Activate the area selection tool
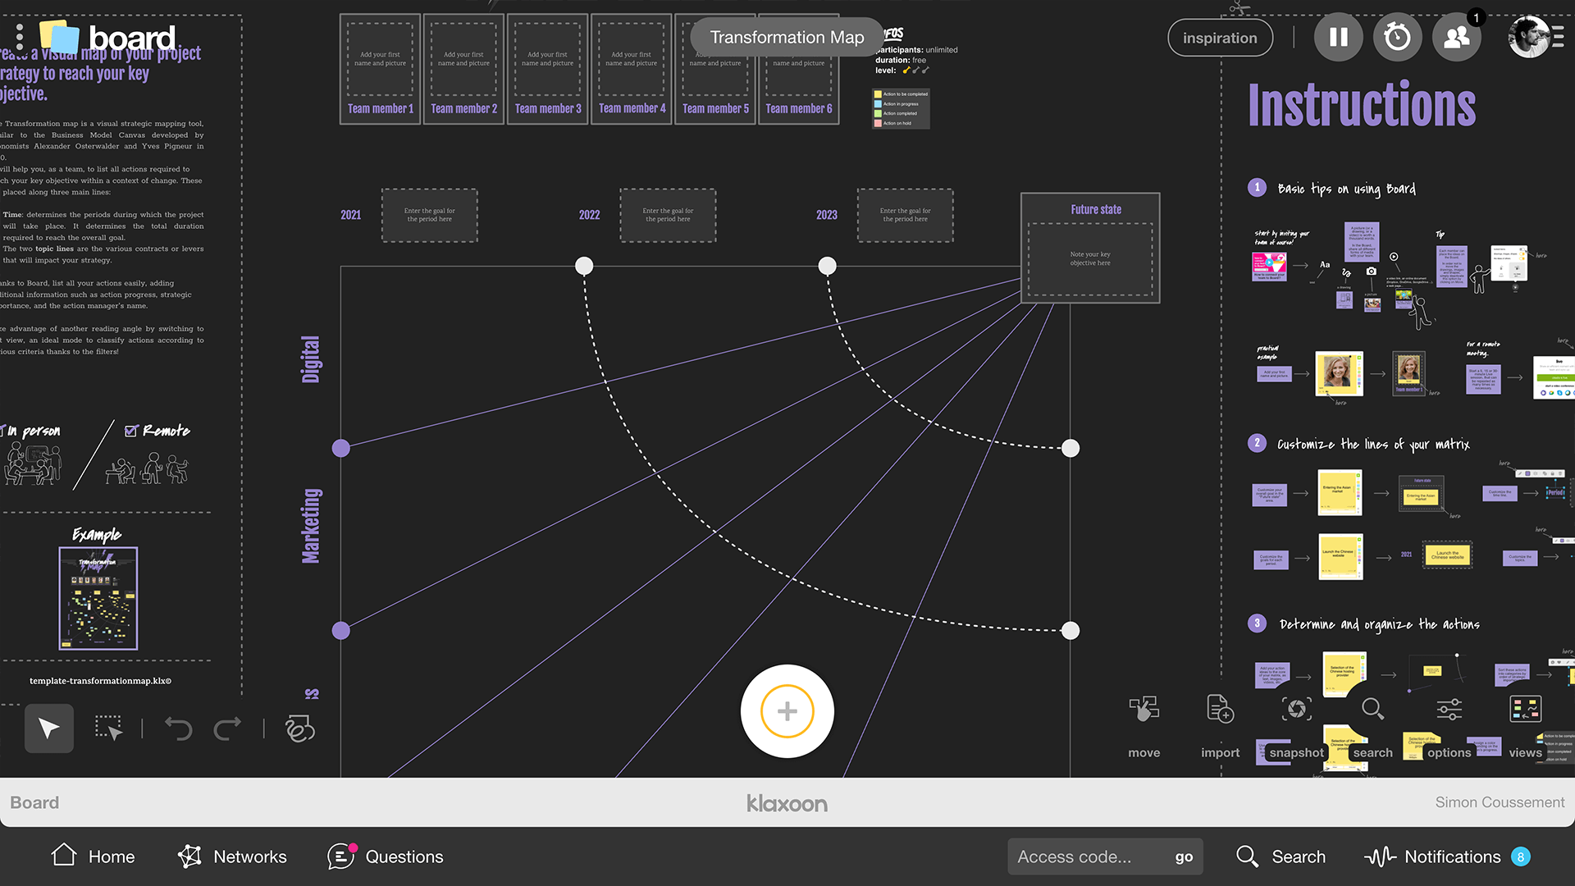1575x886 pixels. (x=109, y=728)
